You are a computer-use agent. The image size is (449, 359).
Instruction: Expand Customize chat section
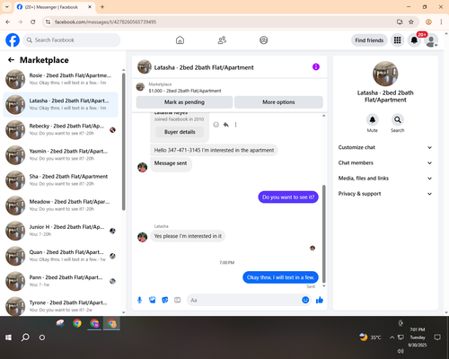[385, 147]
